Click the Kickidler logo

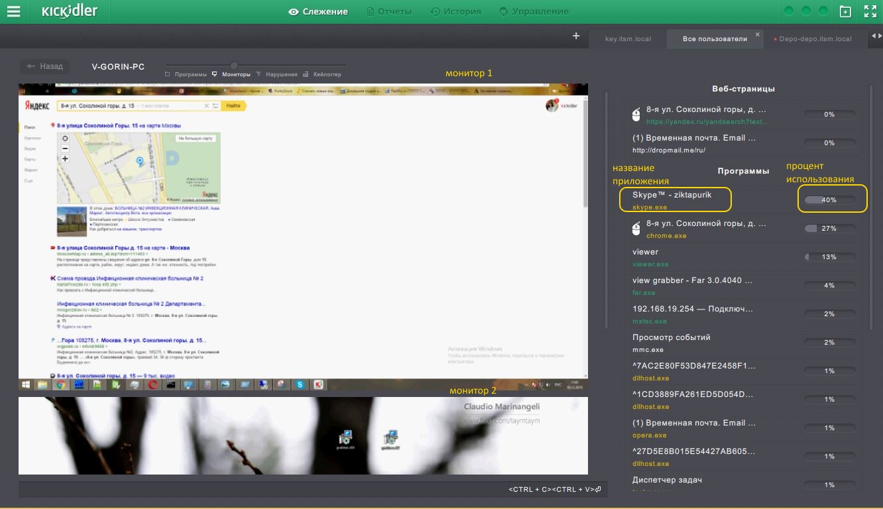[70, 11]
